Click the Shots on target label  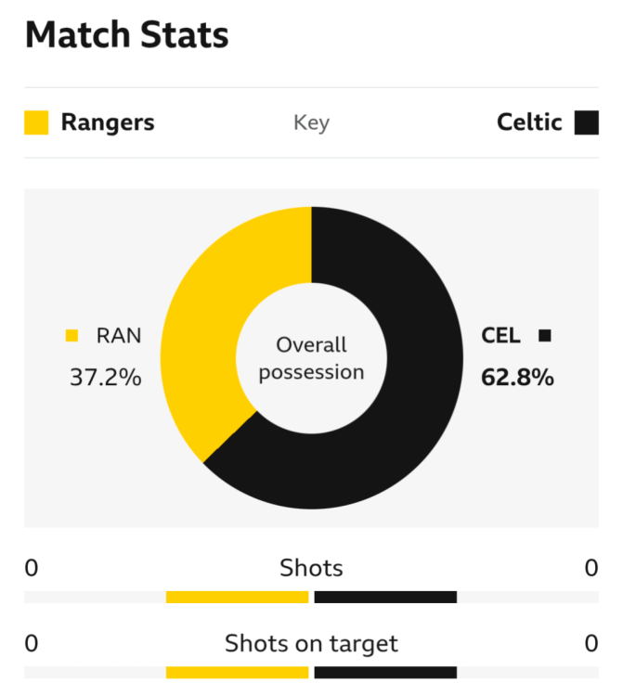click(x=311, y=643)
